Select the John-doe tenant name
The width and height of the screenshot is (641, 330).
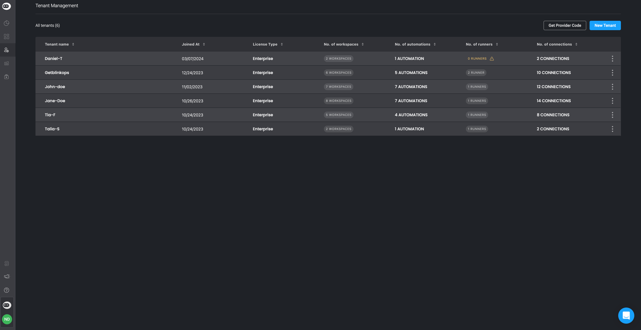(55, 87)
